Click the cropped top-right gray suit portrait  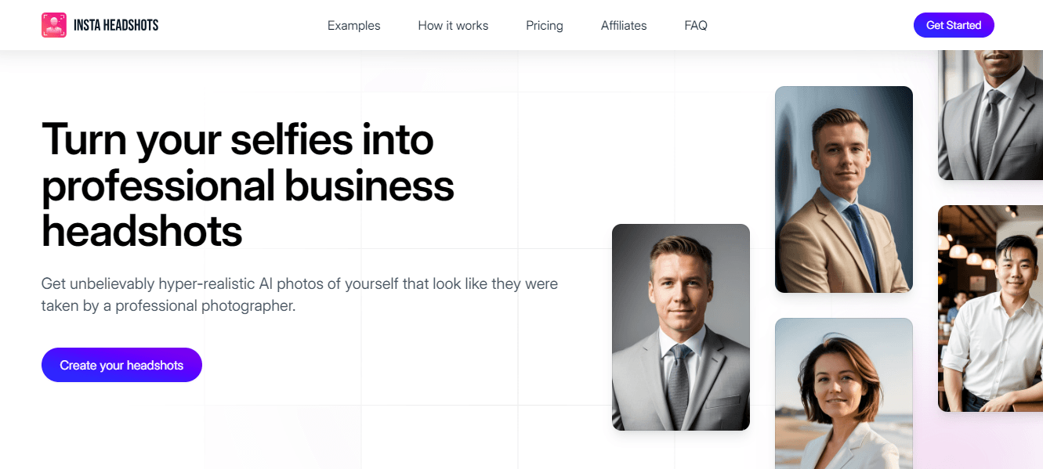(990, 114)
